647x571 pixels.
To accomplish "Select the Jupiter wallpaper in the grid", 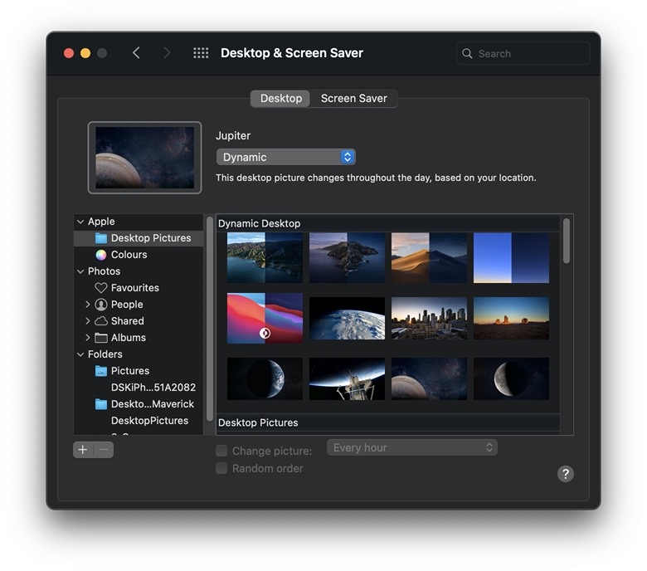I will [429, 378].
